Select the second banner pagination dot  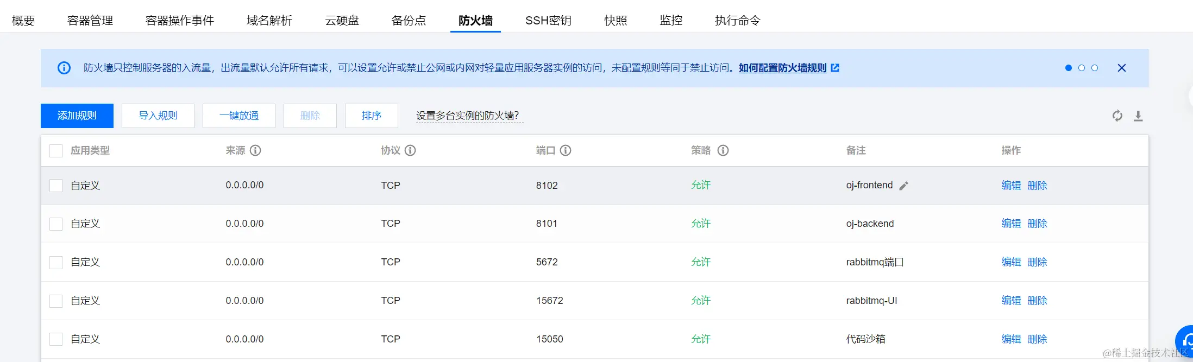pyautogui.click(x=1082, y=68)
